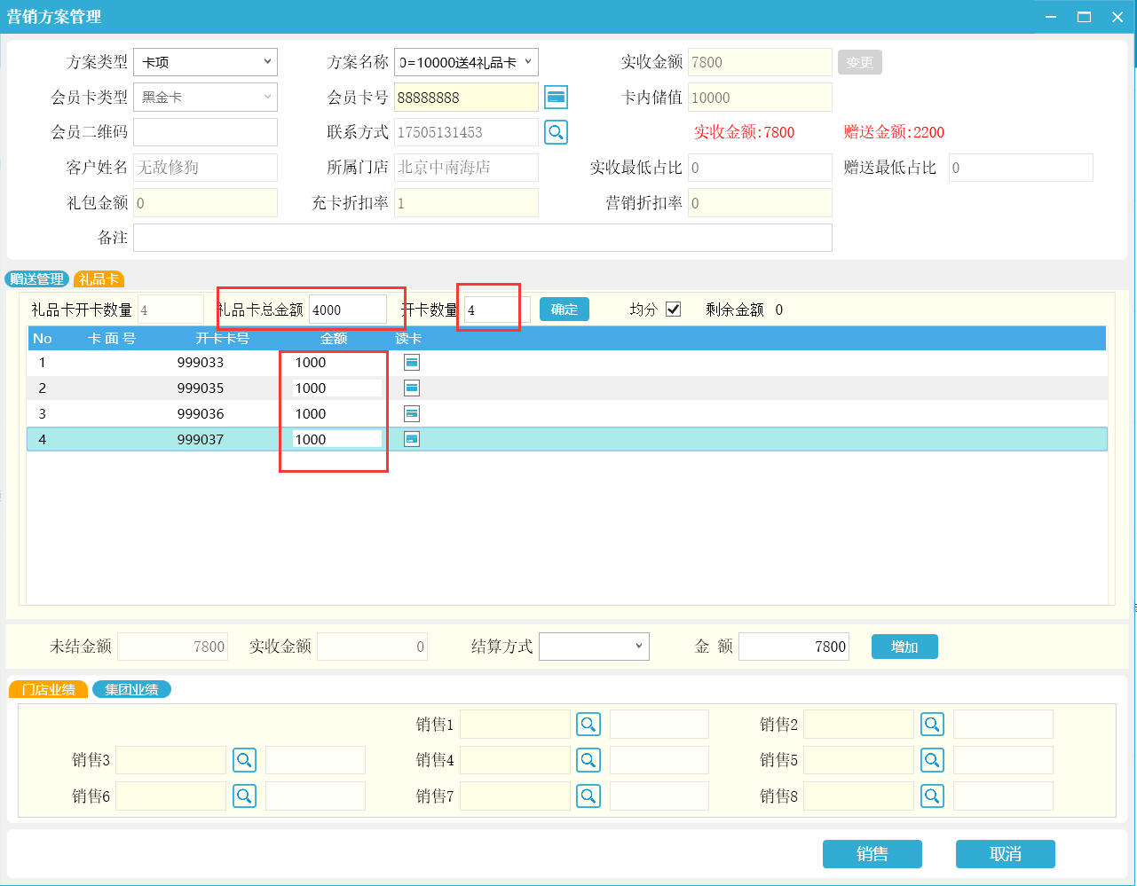Click the search icon for 销售5
Viewport: 1137px width, 886px height.
click(x=932, y=760)
